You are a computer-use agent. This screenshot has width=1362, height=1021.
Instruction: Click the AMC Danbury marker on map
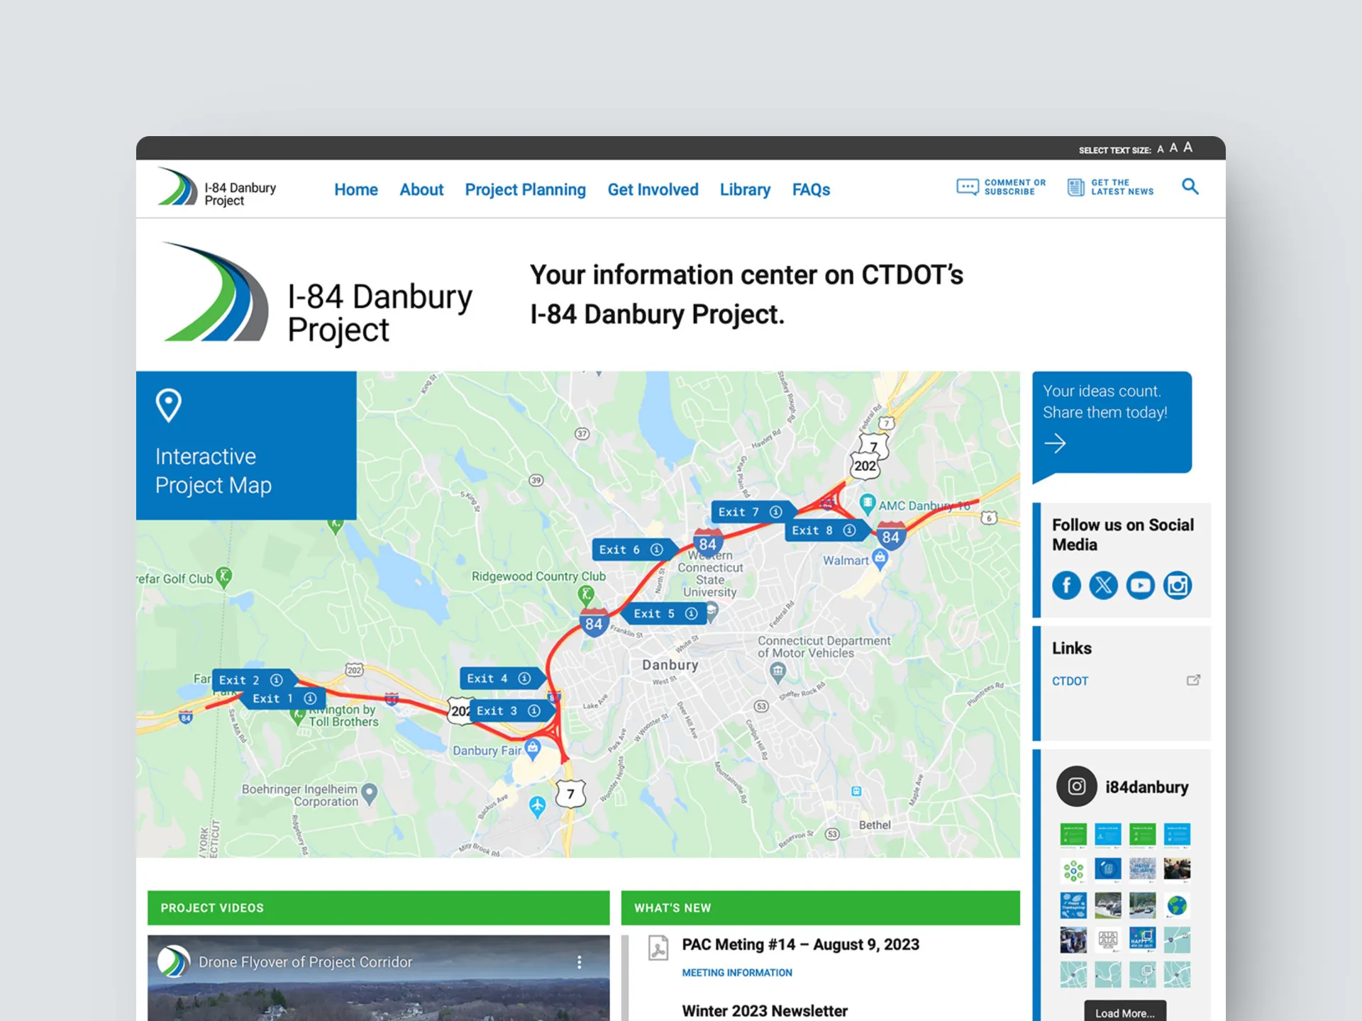pos(867,504)
